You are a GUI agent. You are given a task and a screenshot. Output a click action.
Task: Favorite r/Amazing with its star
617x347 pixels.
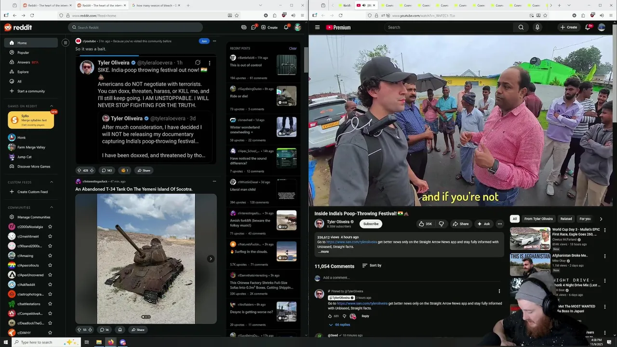[50, 255]
